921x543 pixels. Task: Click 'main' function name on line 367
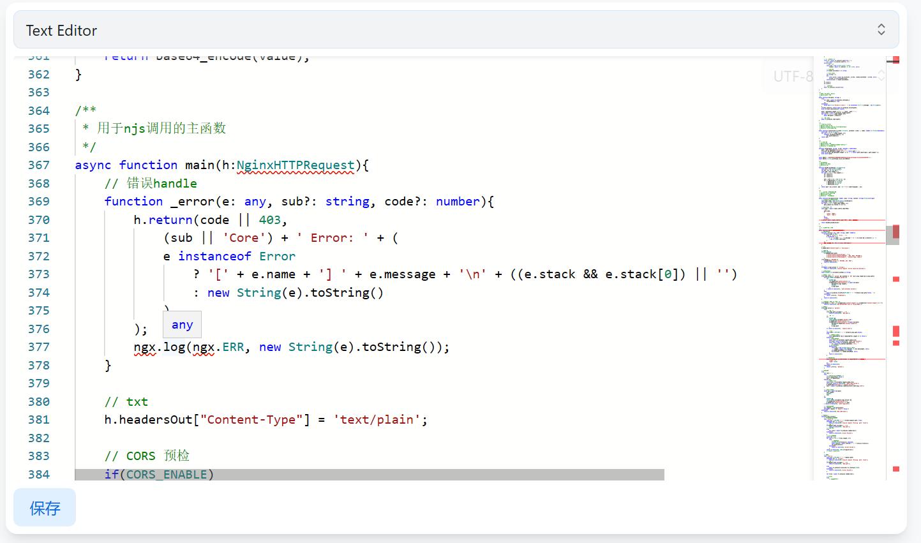tap(200, 165)
